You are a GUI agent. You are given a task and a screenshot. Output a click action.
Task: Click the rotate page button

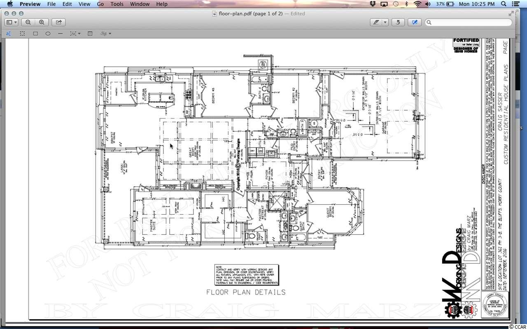[x=398, y=23]
